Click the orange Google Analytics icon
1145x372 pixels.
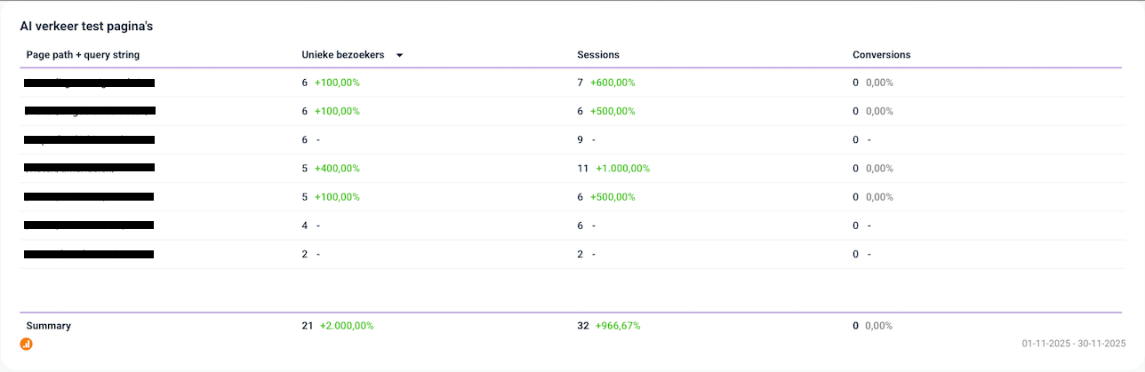(x=26, y=344)
